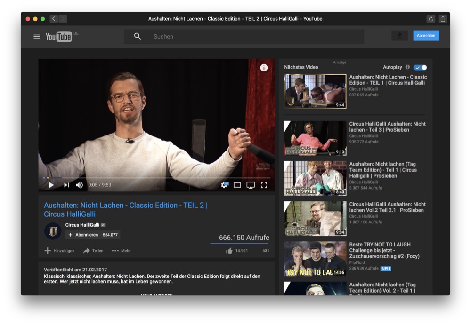Play the video
The height and width of the screenshot is (325, 471).
click(51, 185)
